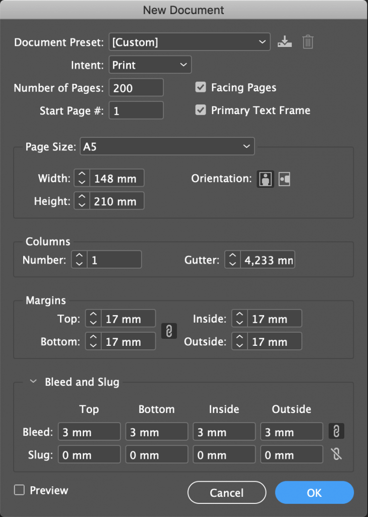This screenshot has height=517, width=368.
Task: Click the Columns Number stepper
Action: point(79,260)
